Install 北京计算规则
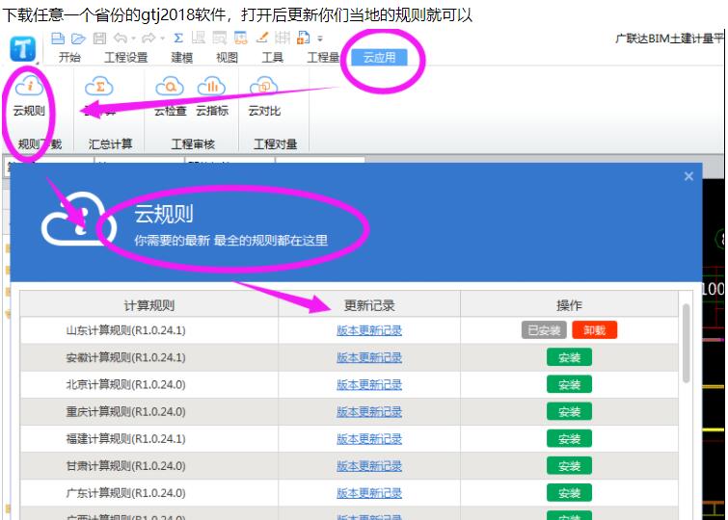The image size is (728, 520). 569,384
